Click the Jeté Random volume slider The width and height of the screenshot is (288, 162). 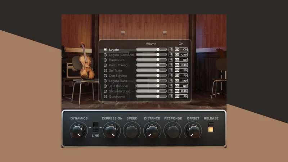pos(151,86)
